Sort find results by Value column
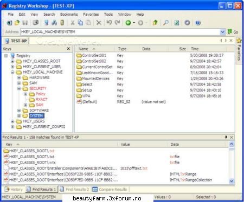Image resolution: width=244 pixels, height=202 pixels. [x=143, y=145]
